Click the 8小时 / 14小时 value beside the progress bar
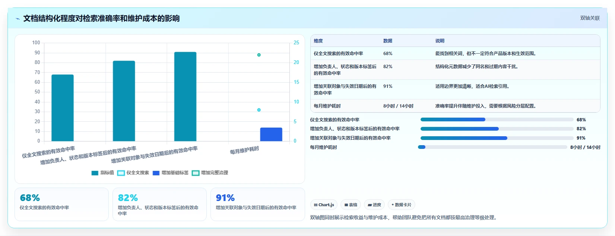This screenshot has width=615, height=236. click(x=585, y=147)
